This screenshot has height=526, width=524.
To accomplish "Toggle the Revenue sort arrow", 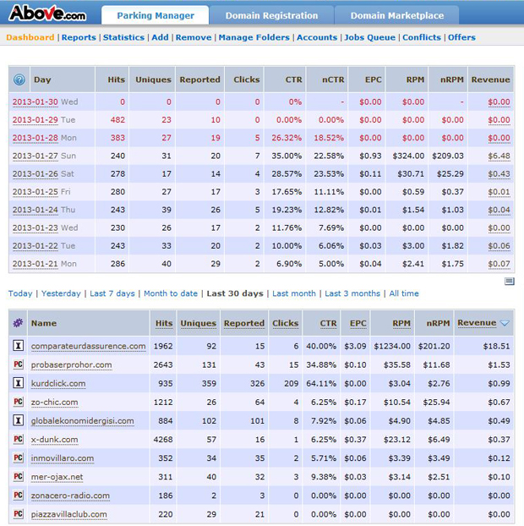I will 505,323.
